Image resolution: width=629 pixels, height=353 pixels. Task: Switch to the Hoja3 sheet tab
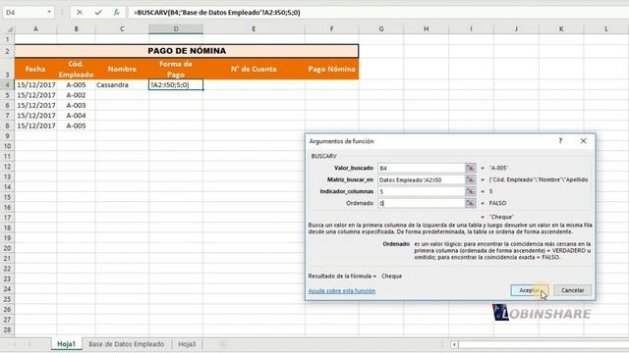(187, 344)
